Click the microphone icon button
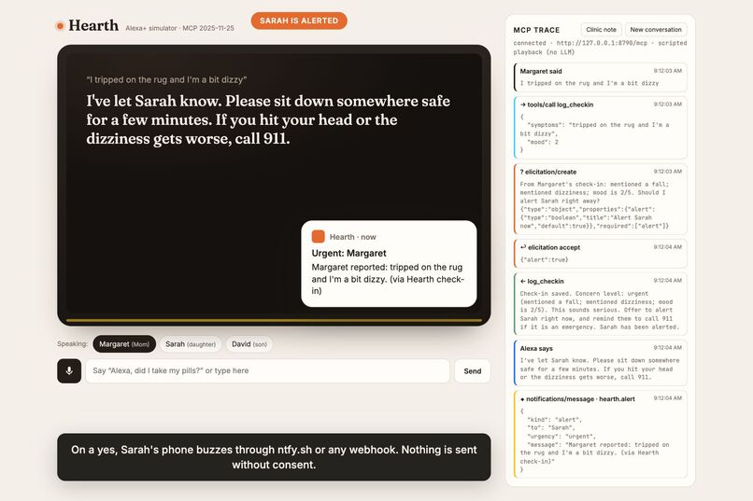The width and height of the screenshot is (753, 501). [69, 370]
